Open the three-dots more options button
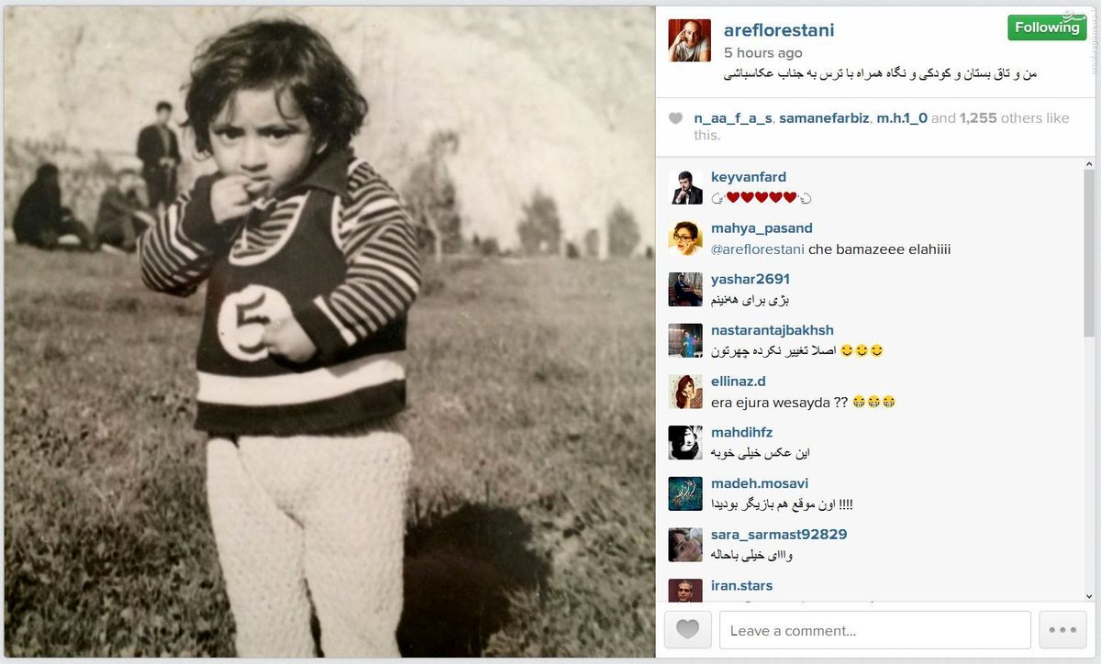 coord(1062,630)
